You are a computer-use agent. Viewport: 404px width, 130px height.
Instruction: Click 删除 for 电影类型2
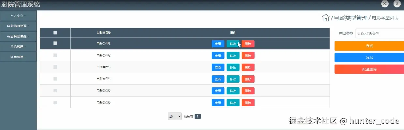(248, 56)
